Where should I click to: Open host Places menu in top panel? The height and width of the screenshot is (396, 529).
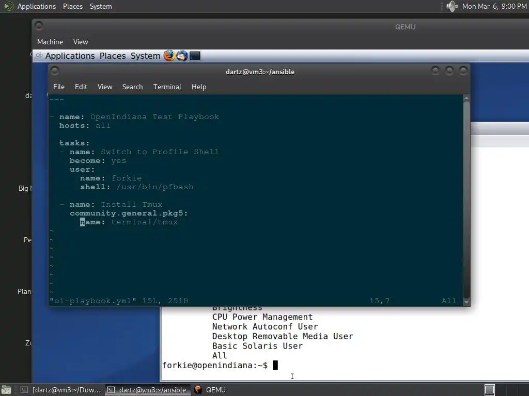(x=72, y=6)
